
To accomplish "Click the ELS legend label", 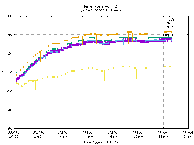I will click(x=171, y=19).
